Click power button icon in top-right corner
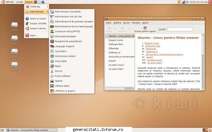This screenshot has height=132, width=212. click(x=210, y=2)
